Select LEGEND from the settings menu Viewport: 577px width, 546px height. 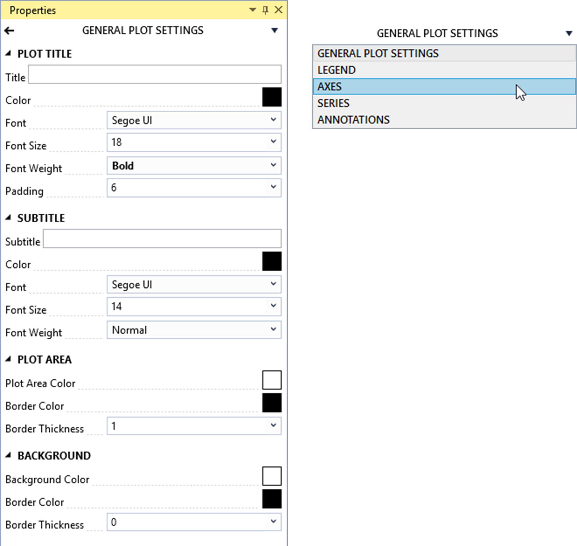click(x=444, y=70)
